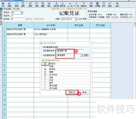
Task: Click 取消 to cancel the dialog
Action: 84,92
